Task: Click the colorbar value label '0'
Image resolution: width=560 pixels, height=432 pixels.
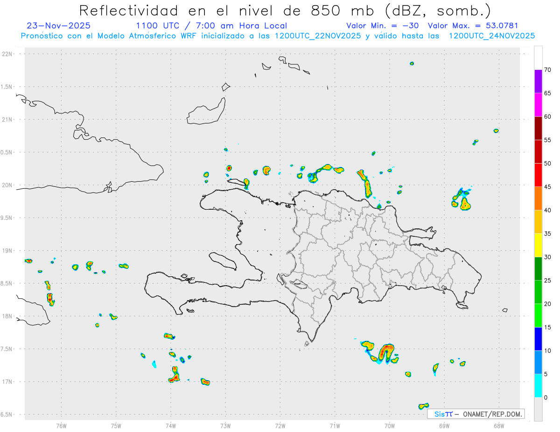Action: point(546,398)
